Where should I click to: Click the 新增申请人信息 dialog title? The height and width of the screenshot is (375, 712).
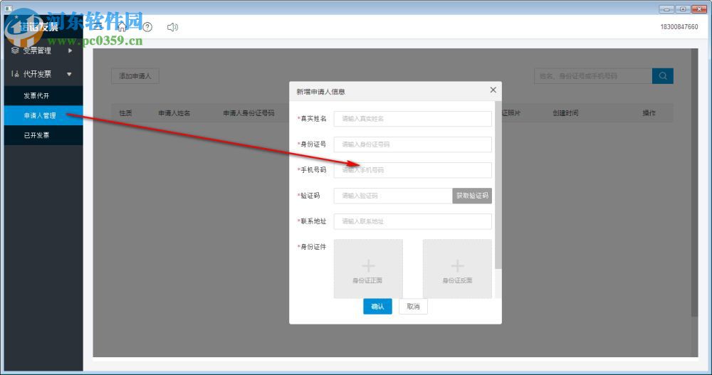point(320,92)
